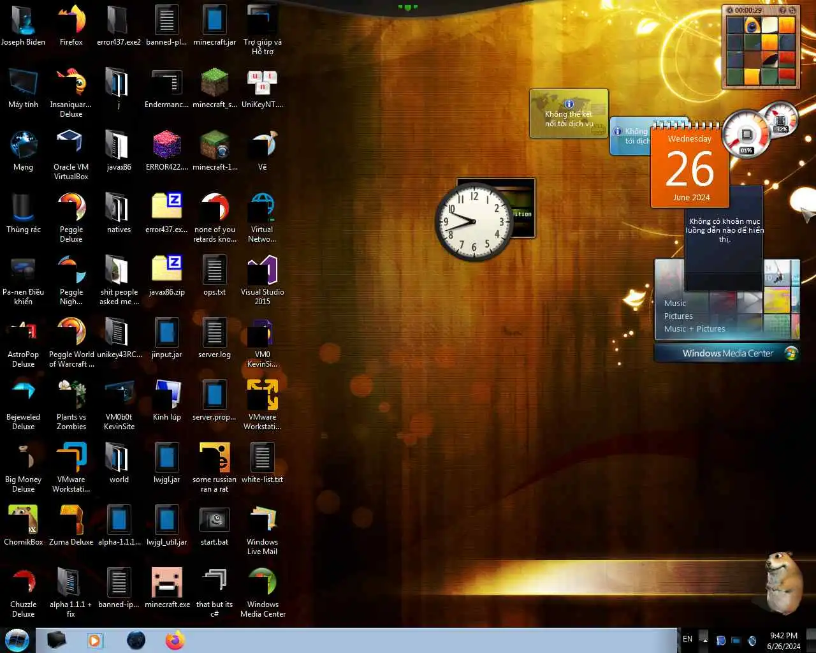Image resolution: width=816 pixels, height=653 pixels.
Task: Select Pictures in the Media Center gadget
Action: click(x=678, y=316)
